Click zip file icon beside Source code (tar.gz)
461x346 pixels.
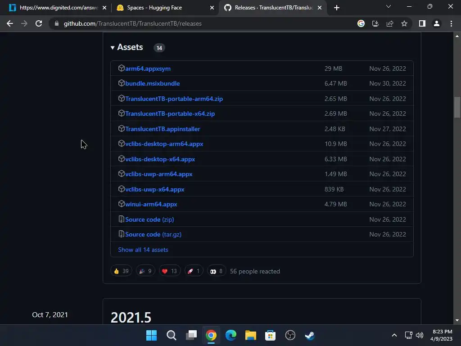click(x=121, y=234)
